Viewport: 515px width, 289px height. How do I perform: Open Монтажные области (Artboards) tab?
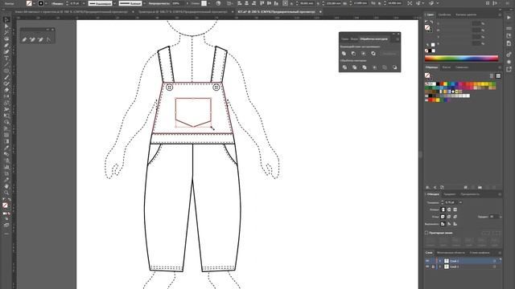tap(451, 253)
